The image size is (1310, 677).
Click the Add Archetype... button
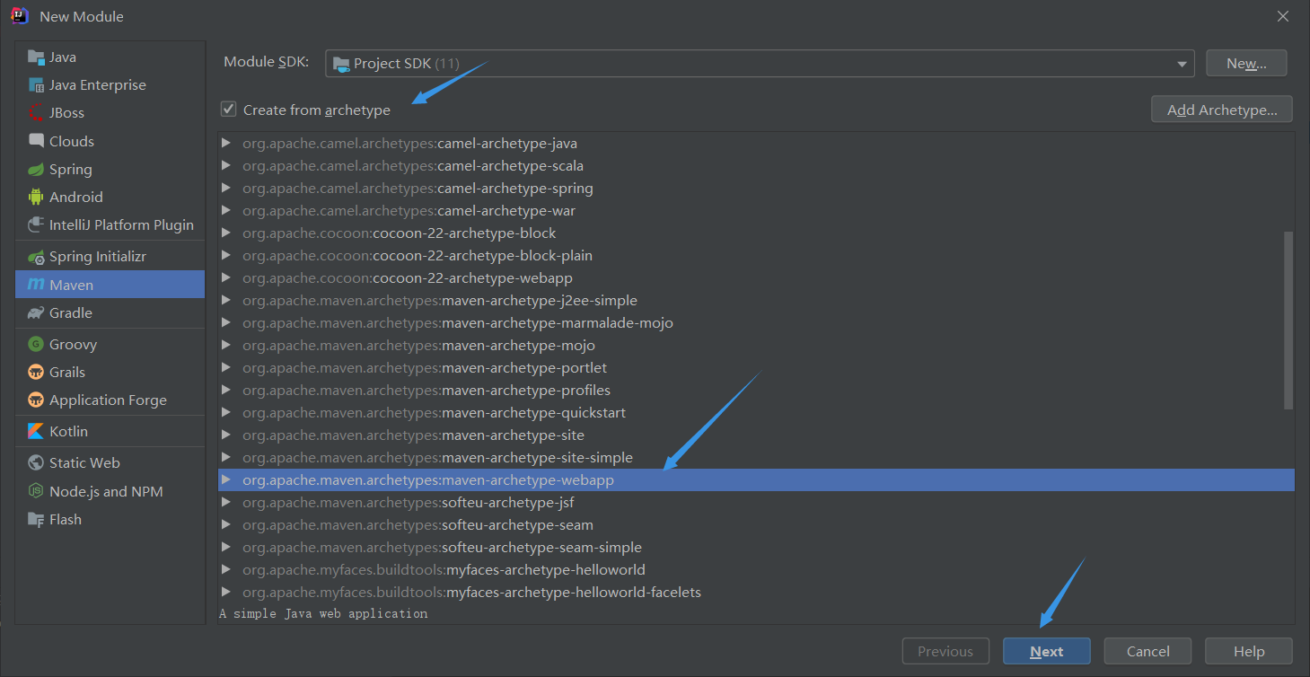1222,110
